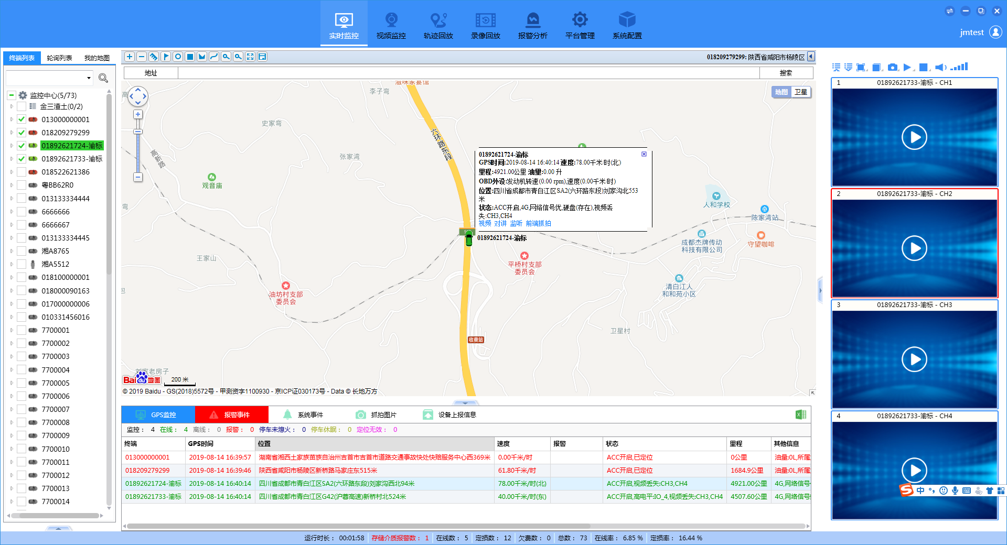Click the user account avatar icon
This screenshot has width=1007, height=545.
coord(995,32)
